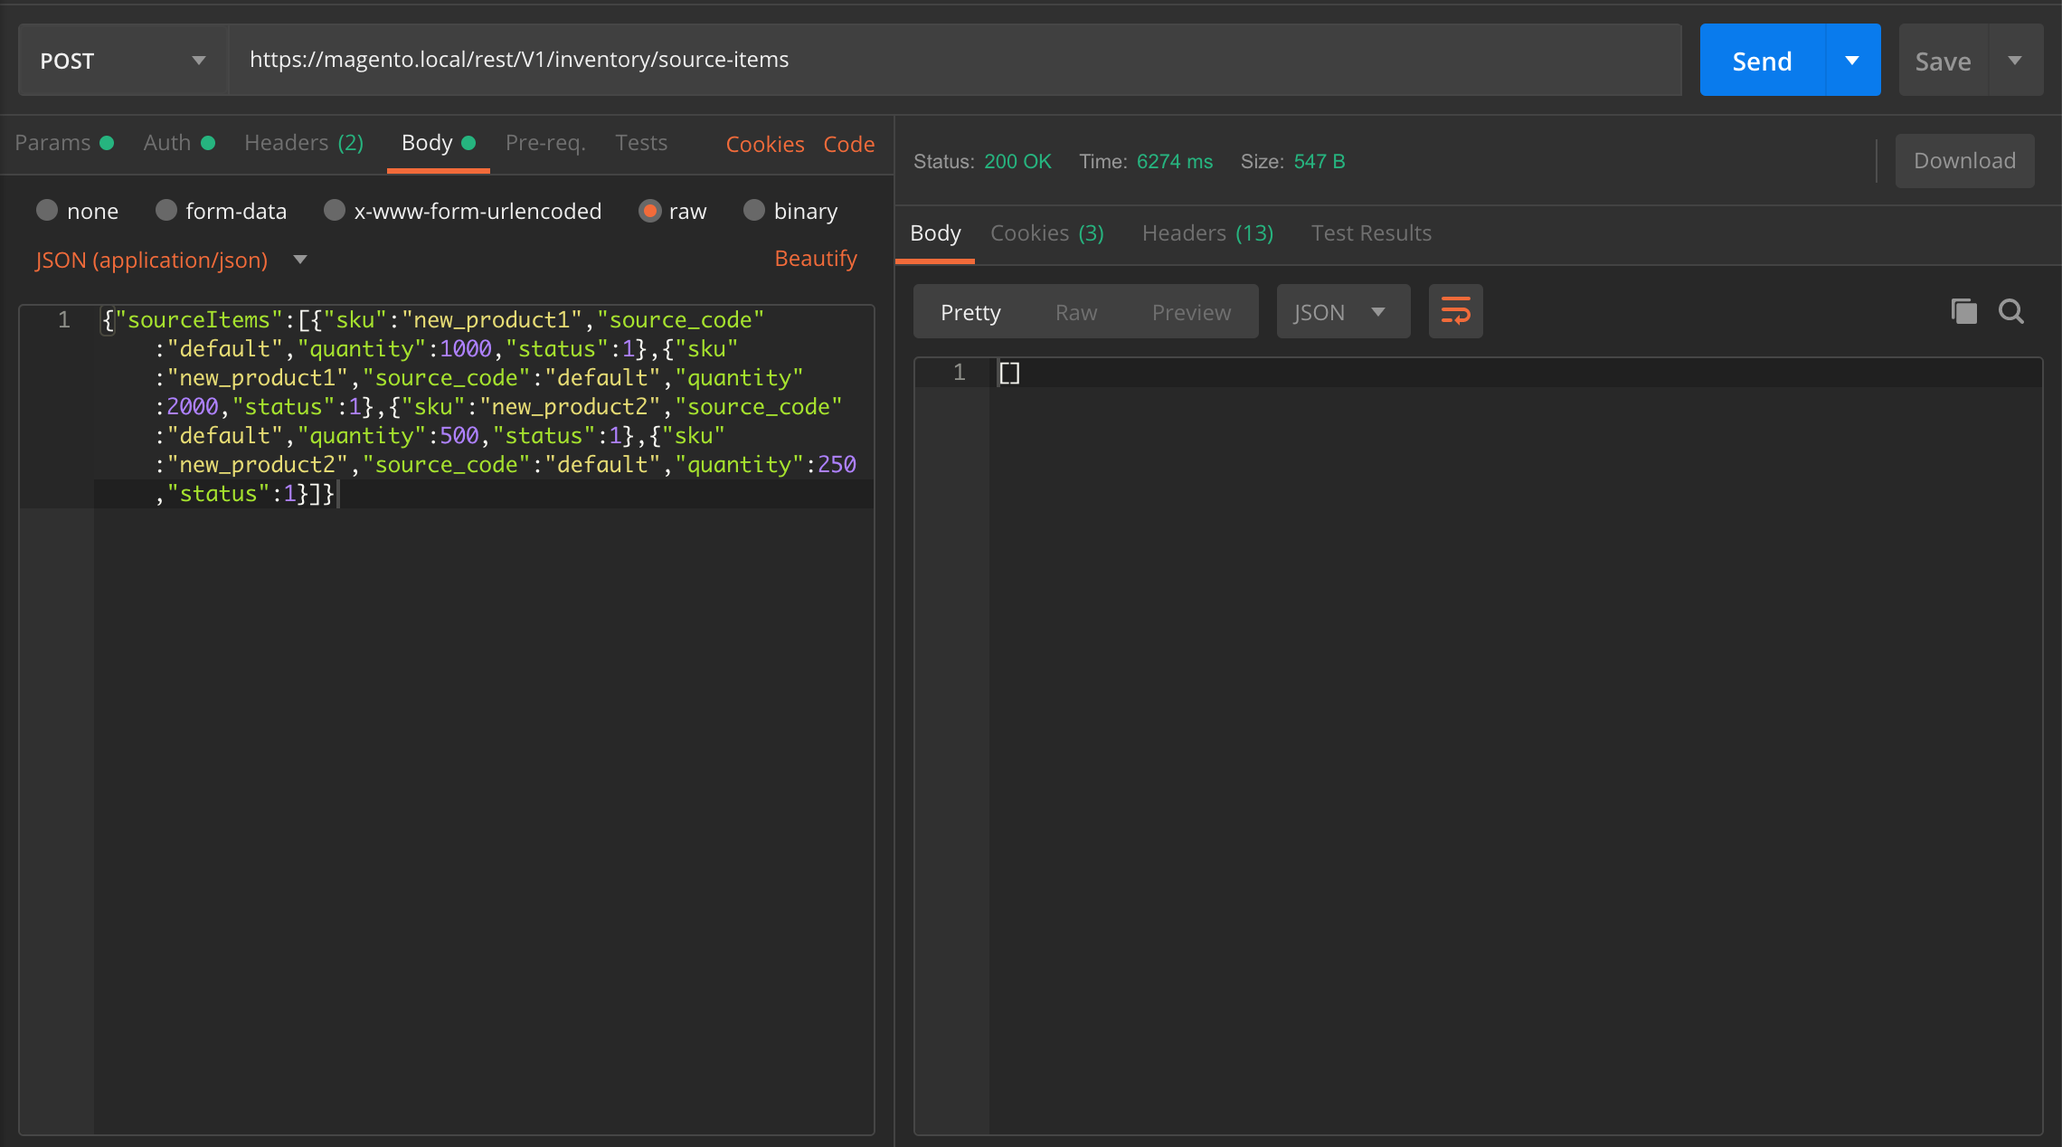The image size is (2062, 1147).
Task: Open JSON (application/json) content type dropdown
Action: tap(171, 260)
